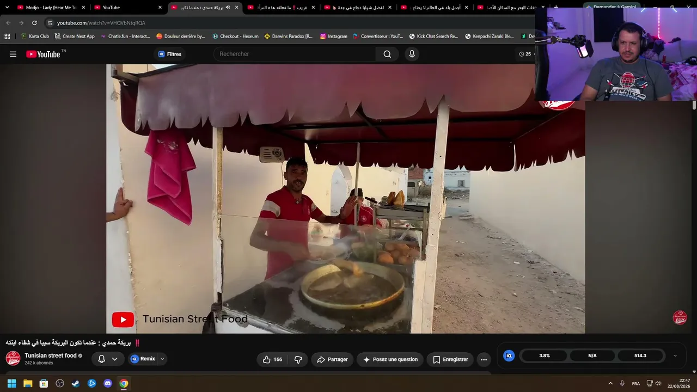Launch File Explorer from the taskbar
The width and height of the screenshot is (697, 392).
pyautogui.click(x=28, y=383)
